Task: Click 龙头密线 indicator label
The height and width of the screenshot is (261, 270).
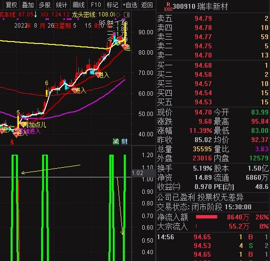Action: pyautogui.click(x=84, y=14)
